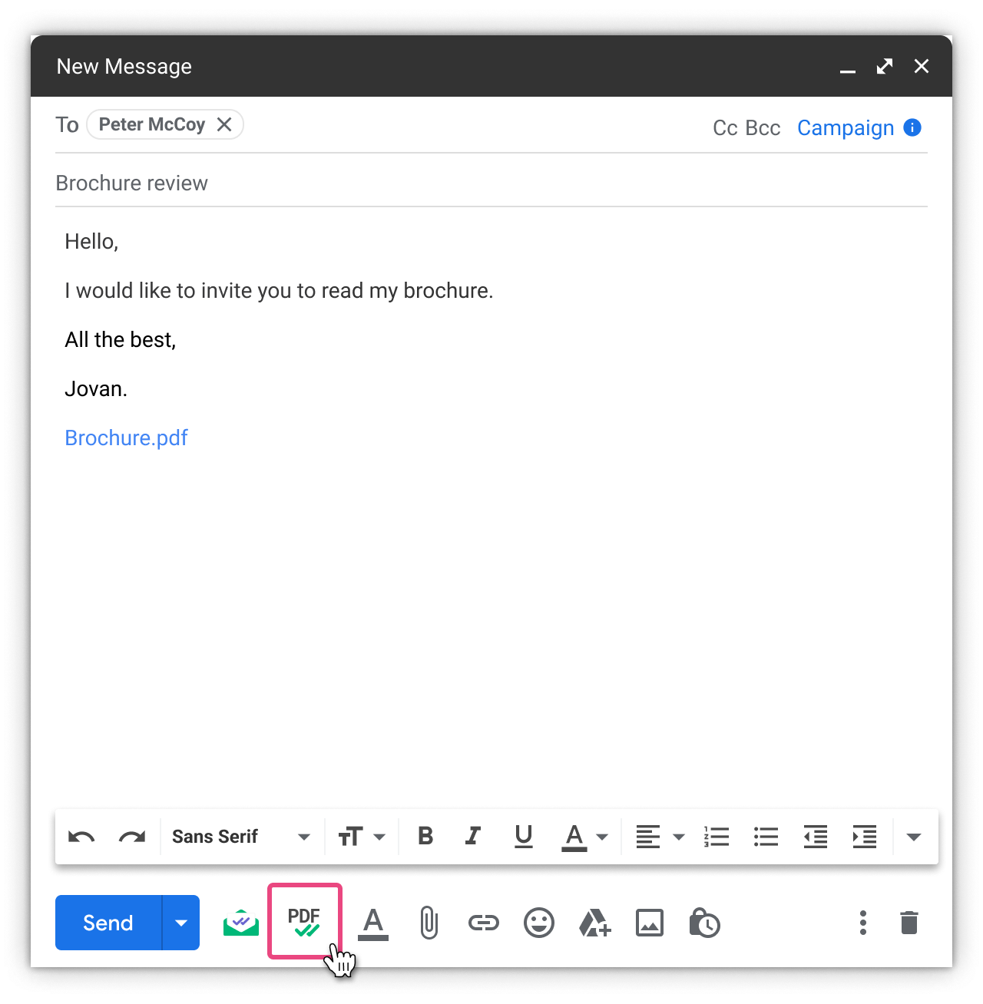Open the three-dot more options menu
Screen dimensions: 983x1004
863,923
